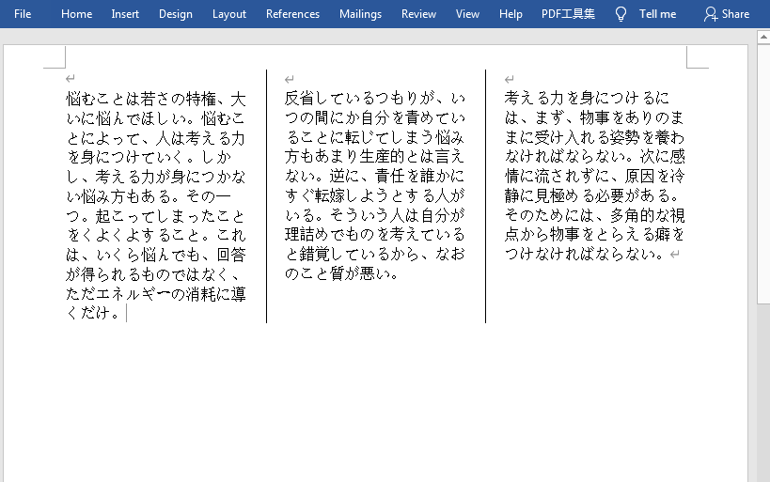Click the line のこと質が悪い。
Image resolution: width=770 pixels, height=482 pixels.
point(342,273)
